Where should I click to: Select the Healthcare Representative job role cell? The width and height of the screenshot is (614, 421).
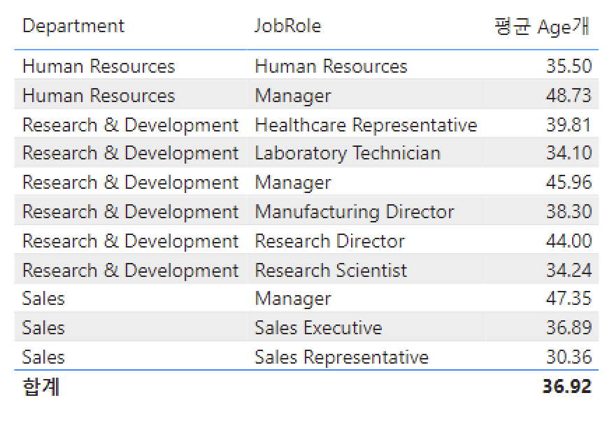pyautogui.click(x=365, y=125)
